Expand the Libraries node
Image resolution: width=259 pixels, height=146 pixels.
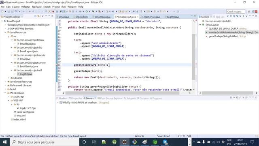(8, 78)
